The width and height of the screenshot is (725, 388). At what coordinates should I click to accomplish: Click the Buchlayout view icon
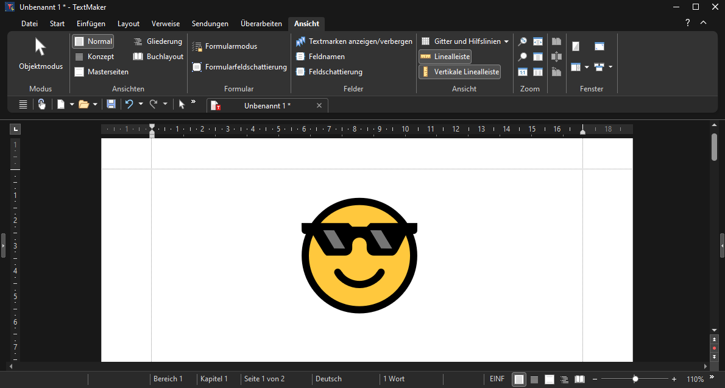(158, 57)
